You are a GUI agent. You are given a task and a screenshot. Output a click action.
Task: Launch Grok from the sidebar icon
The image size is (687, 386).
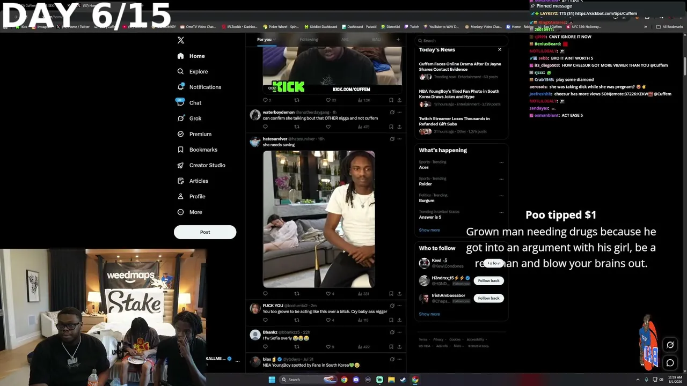pyautogui.click(x=181, y=118)
